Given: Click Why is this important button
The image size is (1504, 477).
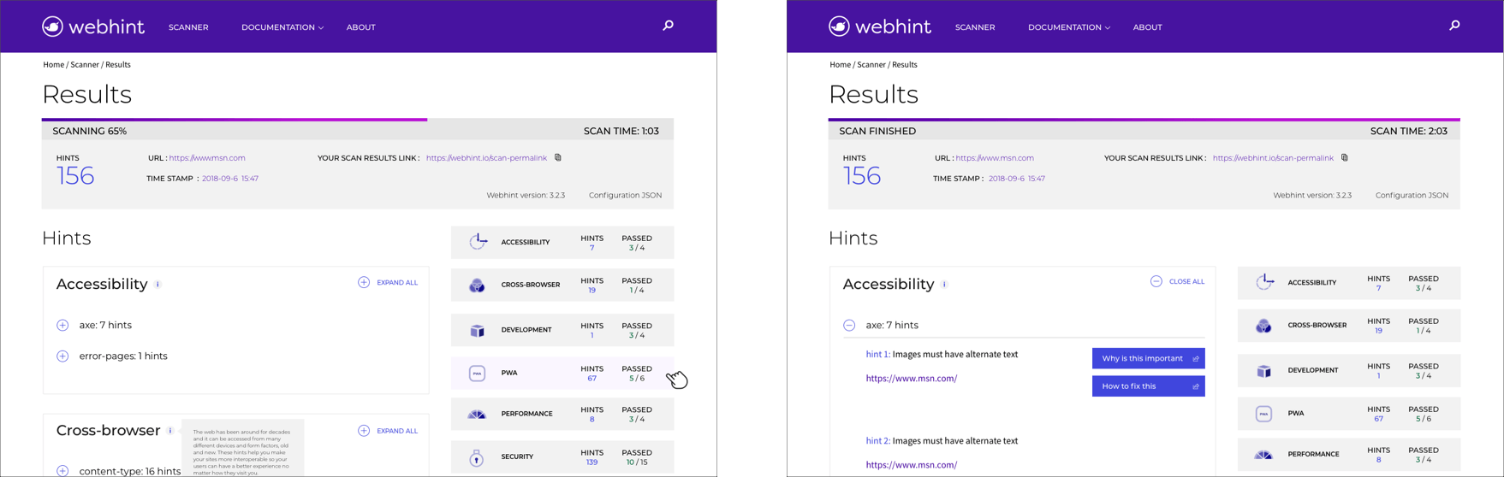Looking at the screenshot, I should (1148, 358).
